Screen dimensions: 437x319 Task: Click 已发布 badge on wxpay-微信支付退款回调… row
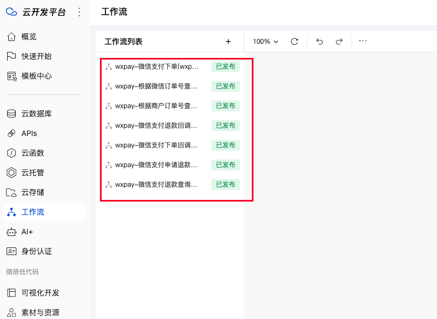pos(226,126)
